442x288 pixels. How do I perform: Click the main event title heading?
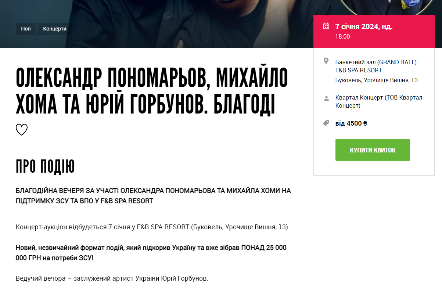point(152,91)
